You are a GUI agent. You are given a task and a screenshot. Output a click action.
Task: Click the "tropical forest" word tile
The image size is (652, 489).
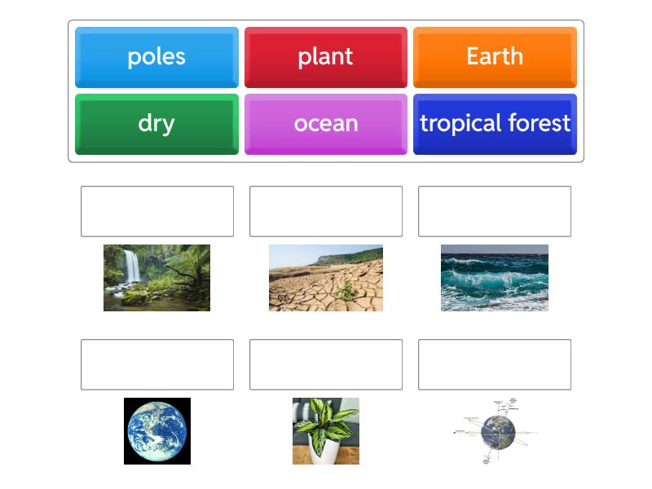495,124
